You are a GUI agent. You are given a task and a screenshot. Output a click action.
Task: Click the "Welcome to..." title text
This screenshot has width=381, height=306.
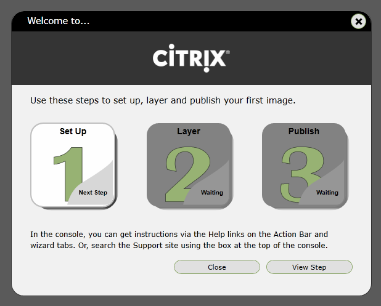[x=59, y=22]
